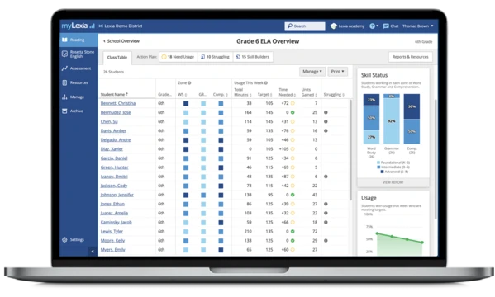Open the Print dropdown

tap(337, 72)
